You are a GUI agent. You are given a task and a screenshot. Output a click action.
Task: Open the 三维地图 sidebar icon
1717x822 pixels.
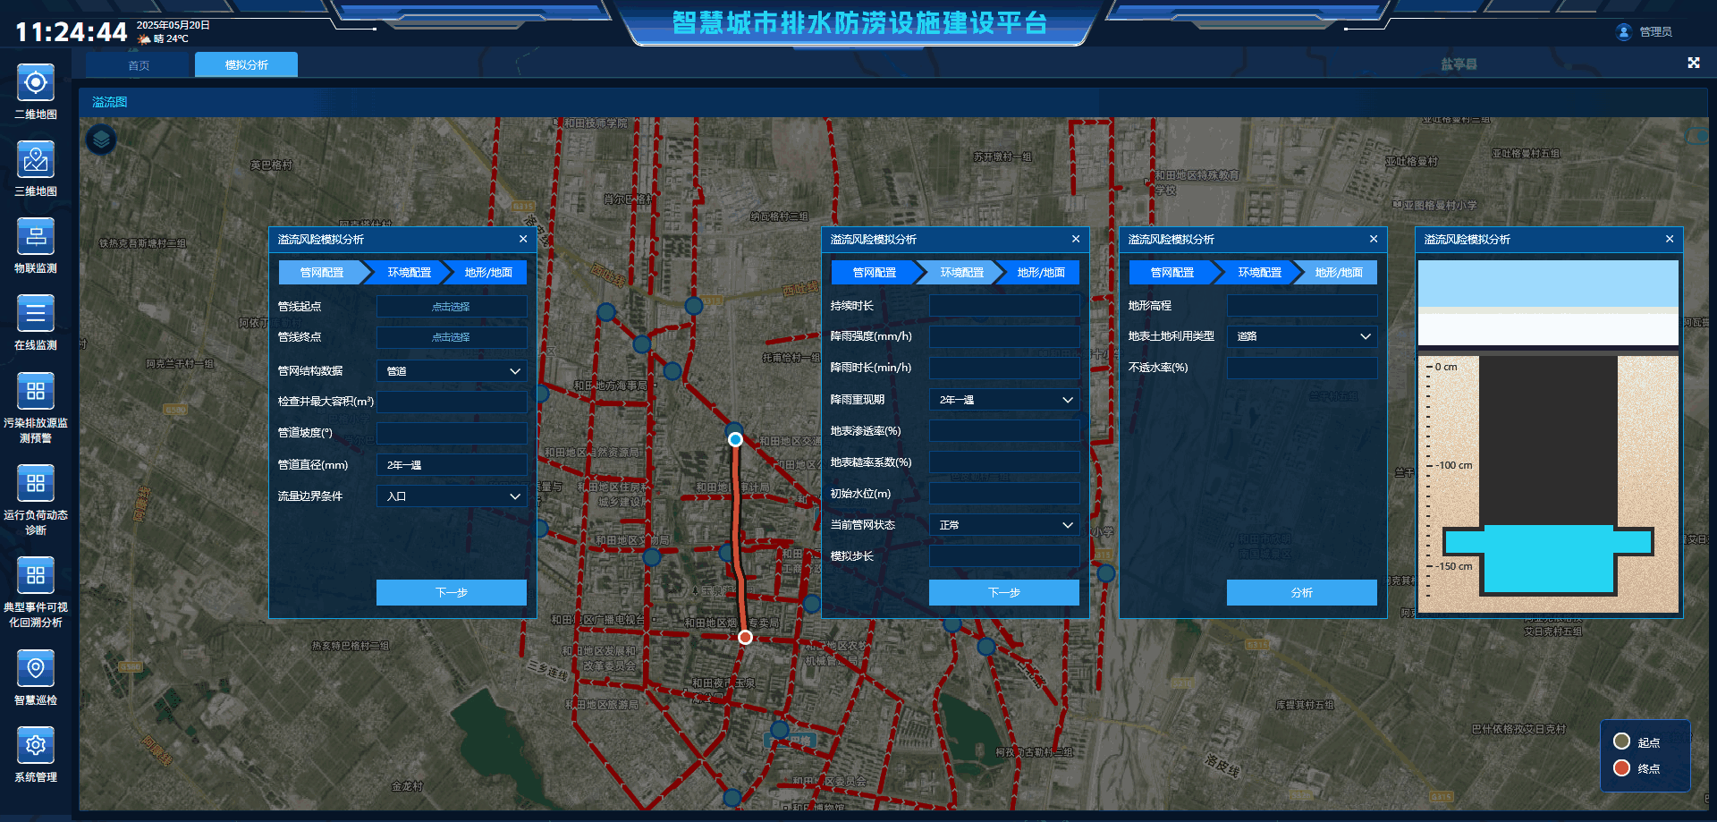point(35,160)
